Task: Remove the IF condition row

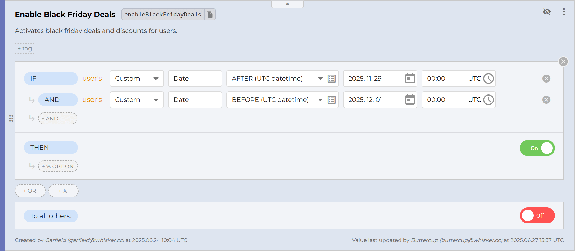Action: point(546,79)
